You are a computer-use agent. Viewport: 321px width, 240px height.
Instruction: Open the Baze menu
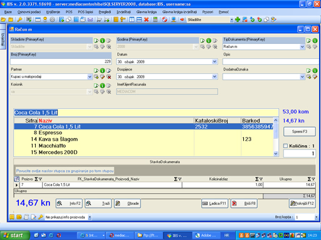pyautogui.click(x=8, y=12)
